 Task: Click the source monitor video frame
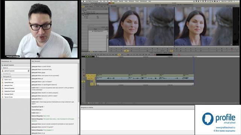pos(142,26)
